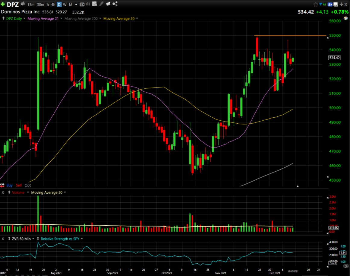Click the 12/10/2021 date label

293,271
